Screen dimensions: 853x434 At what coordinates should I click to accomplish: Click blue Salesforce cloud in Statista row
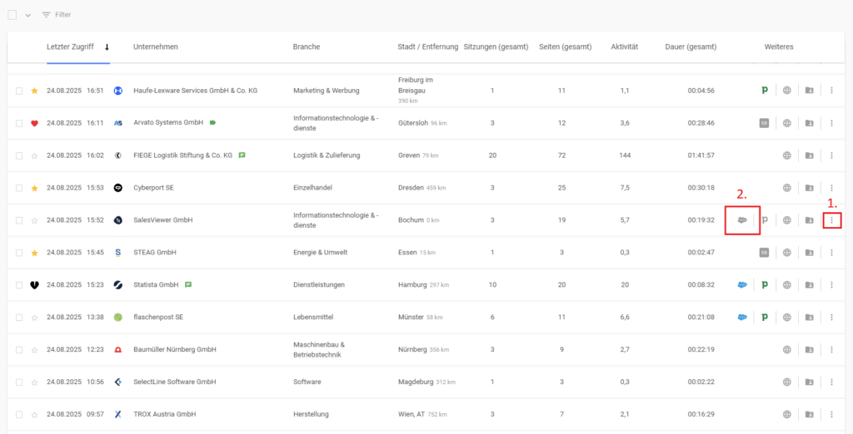(x=742, y=284)
